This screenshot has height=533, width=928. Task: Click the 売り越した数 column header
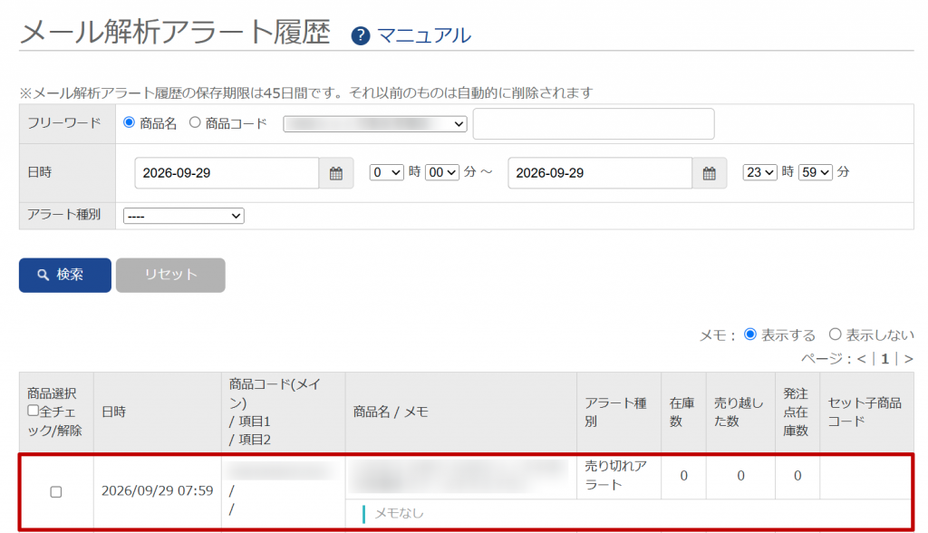[x=740, y=412]
